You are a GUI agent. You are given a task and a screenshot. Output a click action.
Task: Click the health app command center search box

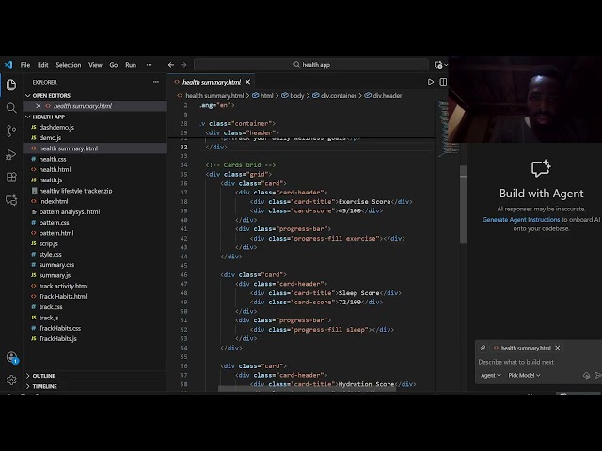[x=311, y=65]
